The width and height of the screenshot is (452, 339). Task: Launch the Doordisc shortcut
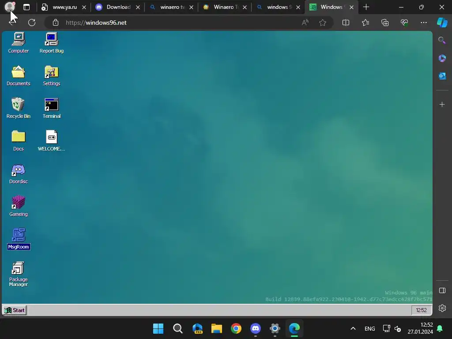(19, 173)
